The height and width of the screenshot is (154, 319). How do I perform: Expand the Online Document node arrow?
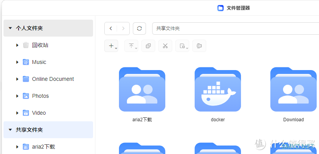[x=17, y=79]
